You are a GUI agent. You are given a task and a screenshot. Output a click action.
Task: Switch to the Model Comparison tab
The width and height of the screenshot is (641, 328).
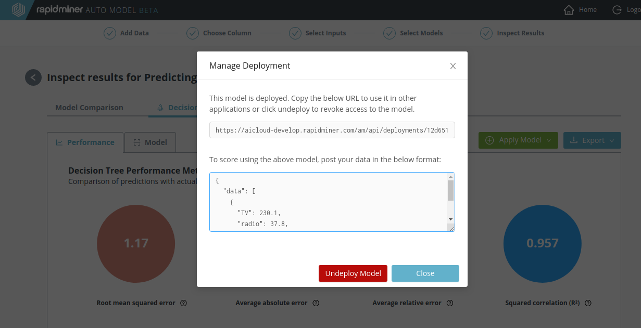pyautogui.click(x=89, y=108)
